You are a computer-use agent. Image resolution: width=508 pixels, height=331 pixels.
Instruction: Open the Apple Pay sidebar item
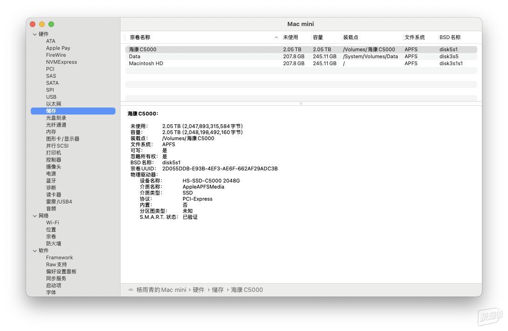tap(58, 48)
